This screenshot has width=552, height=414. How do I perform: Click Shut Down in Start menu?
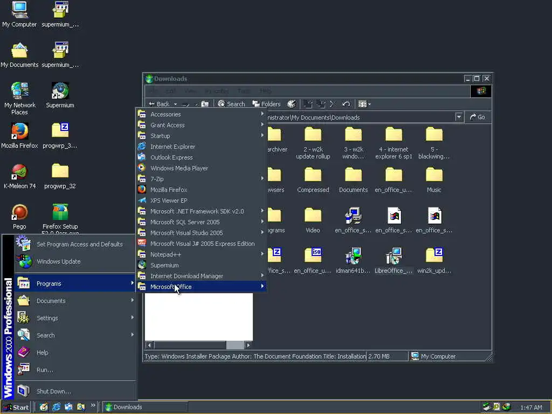[75, 391]
